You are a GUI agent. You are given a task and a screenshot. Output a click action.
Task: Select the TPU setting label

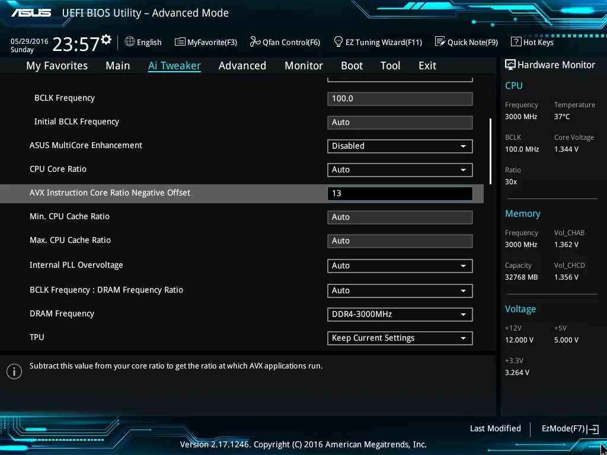[37, 337]
